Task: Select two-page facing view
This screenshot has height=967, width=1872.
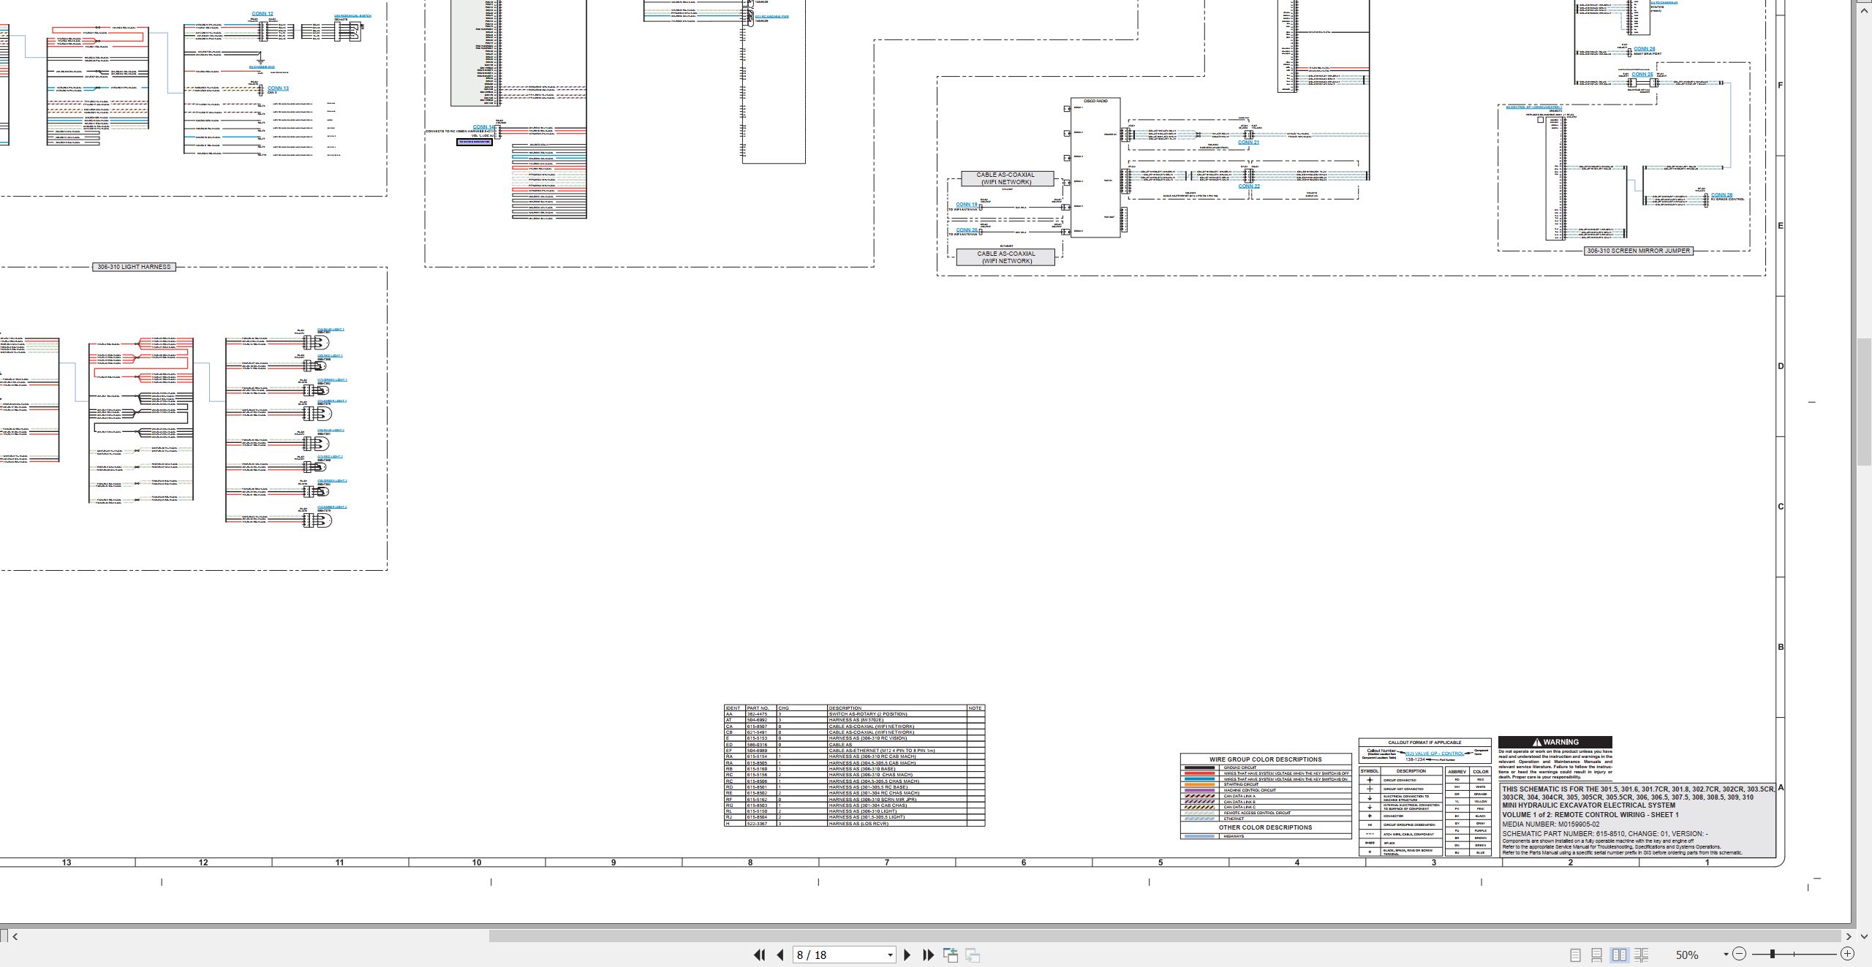Action: click(x=1619, y=955)
